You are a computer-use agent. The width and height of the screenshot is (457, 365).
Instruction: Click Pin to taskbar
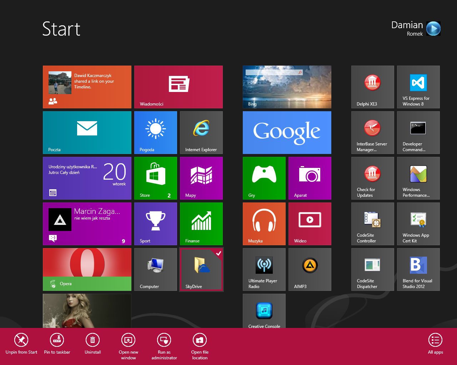pyautogui.click(x=57, y=344)
